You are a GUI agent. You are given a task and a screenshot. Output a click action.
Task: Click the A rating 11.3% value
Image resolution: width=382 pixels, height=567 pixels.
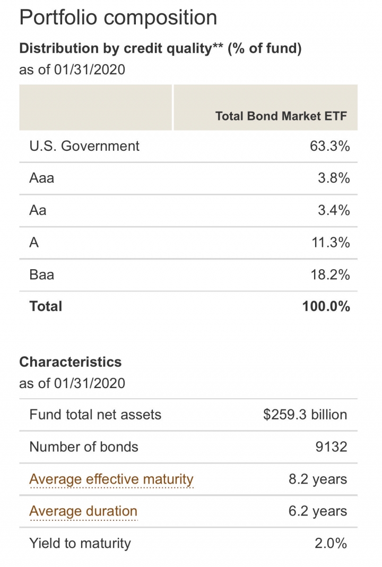(x=331, y=242)
